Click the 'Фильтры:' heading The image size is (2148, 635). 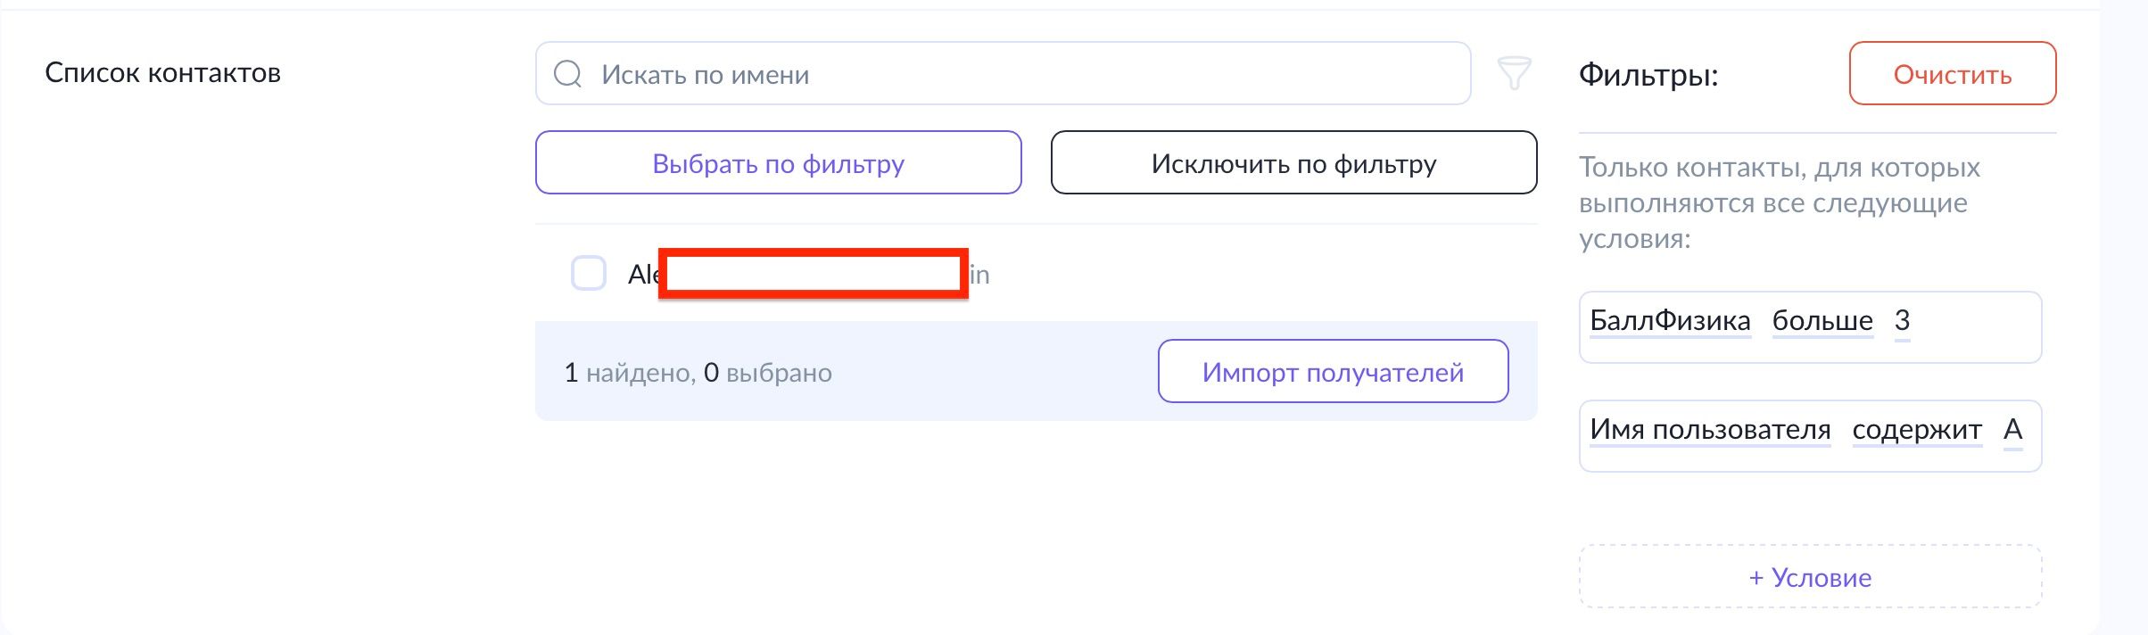1648,75
